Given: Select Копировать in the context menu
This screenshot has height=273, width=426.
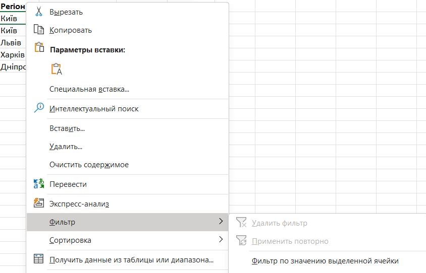Looking at the screenshot, I should click(127, 30).
